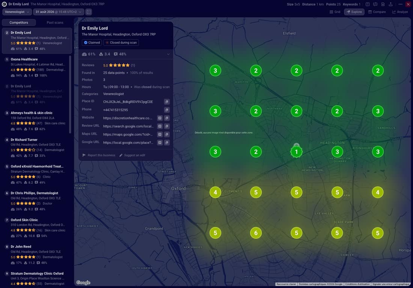
Task: Switch to Grid view mode
Action: (335, 12)
